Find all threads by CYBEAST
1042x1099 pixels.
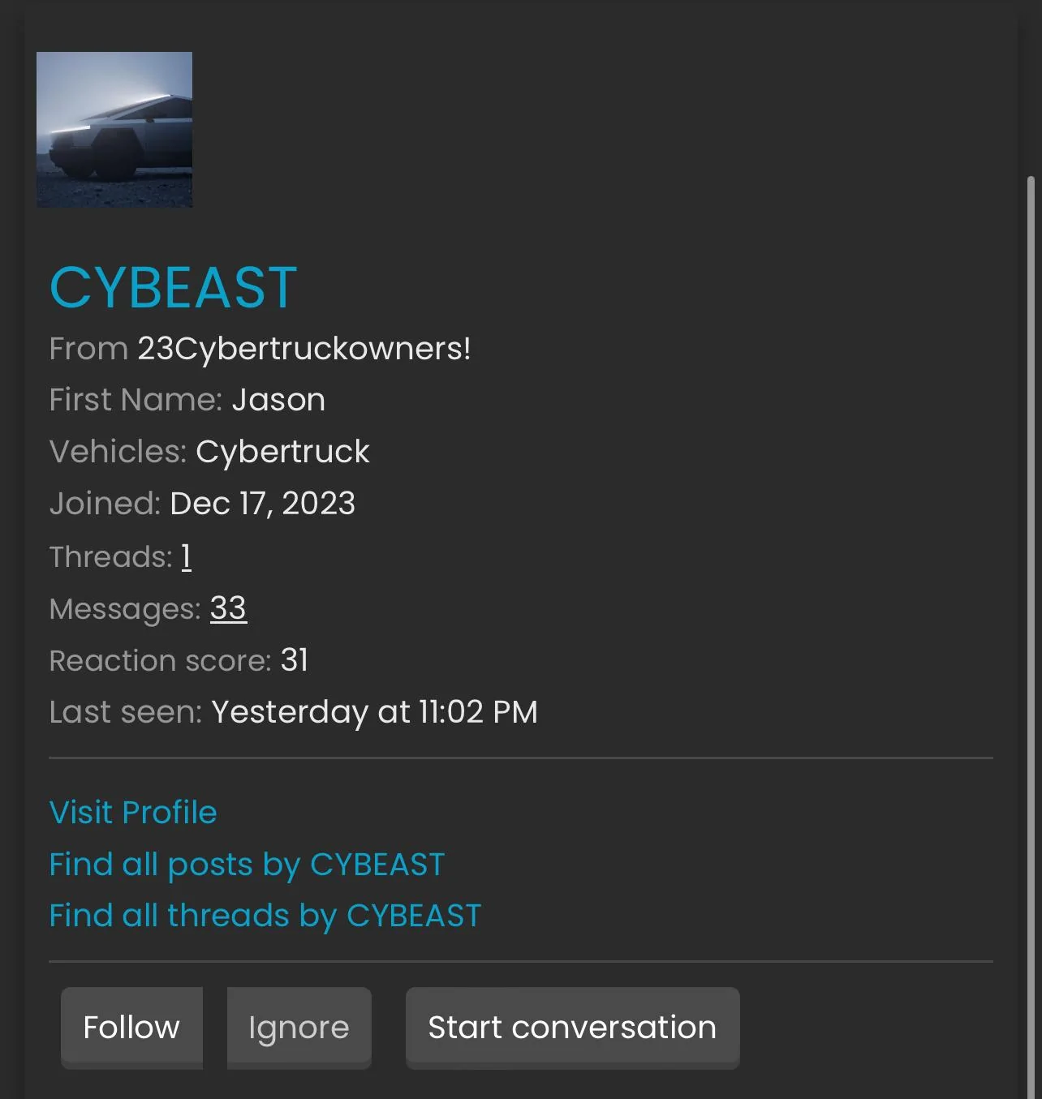tap(265, 916)
